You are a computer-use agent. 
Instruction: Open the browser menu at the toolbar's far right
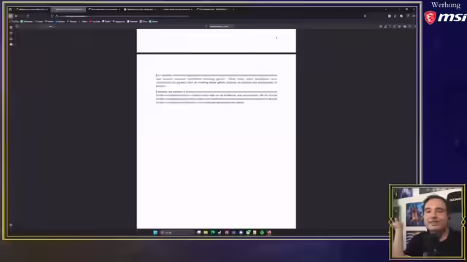coord(414,16)
